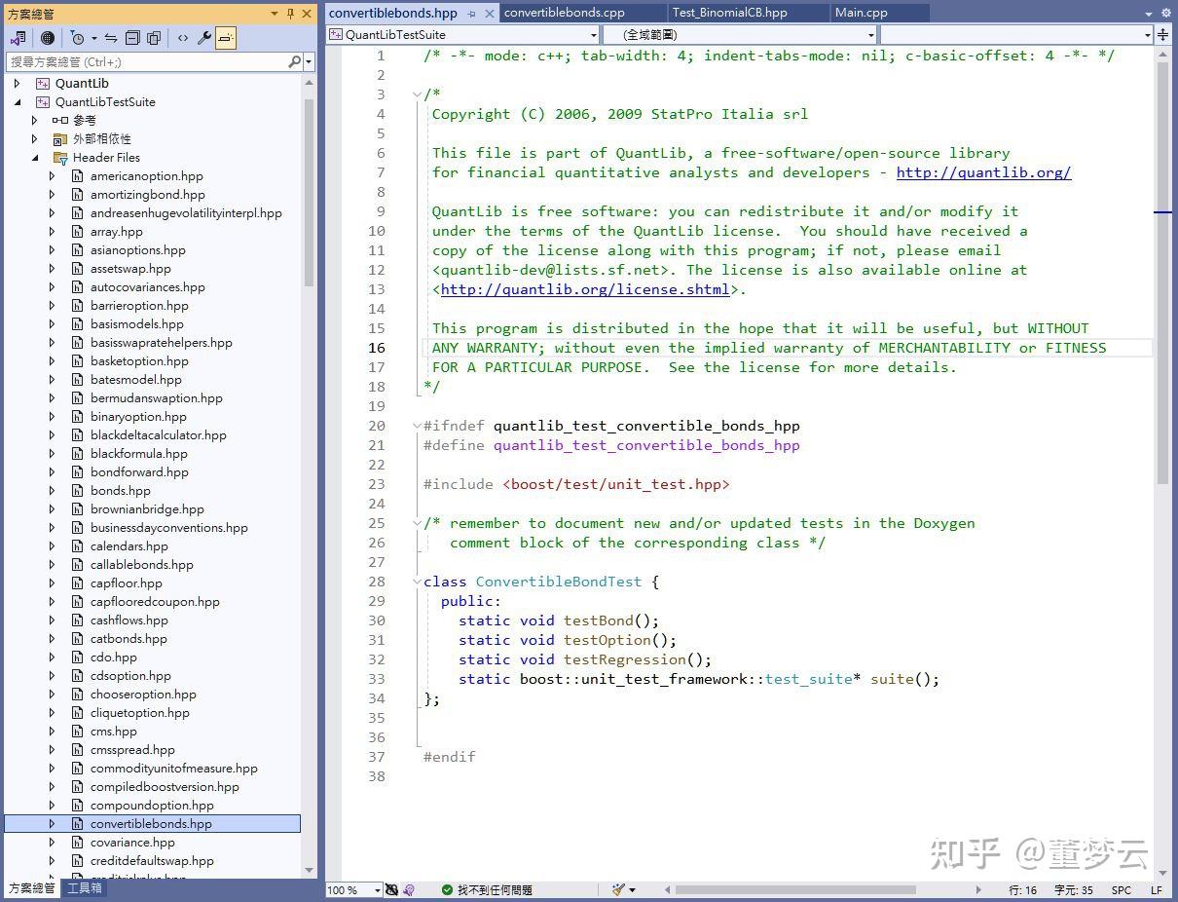
Task: Auto-hide the Solution Explorer with the pin icon
Action: coord(290,14)
